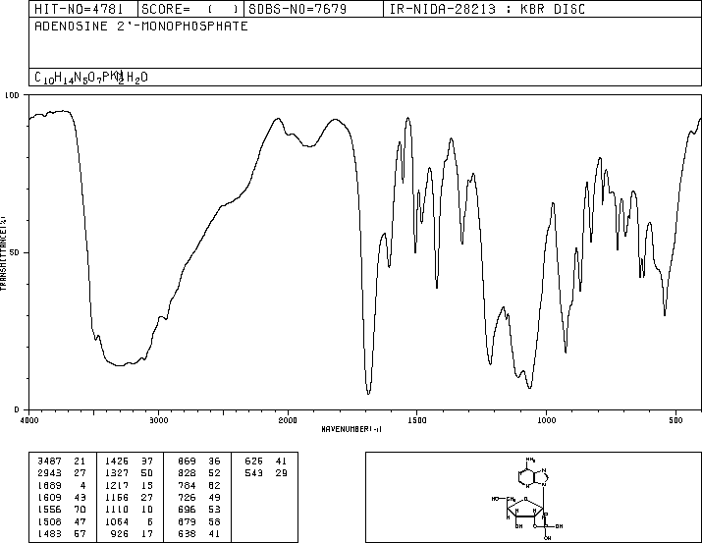Select peak entry 679 in table
This screenshot has height=543, width=702.
(x=199, y=521)
